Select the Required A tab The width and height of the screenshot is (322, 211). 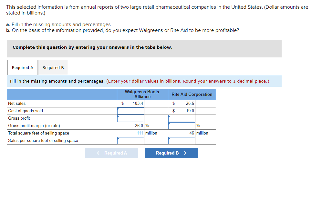pos(22,67)
